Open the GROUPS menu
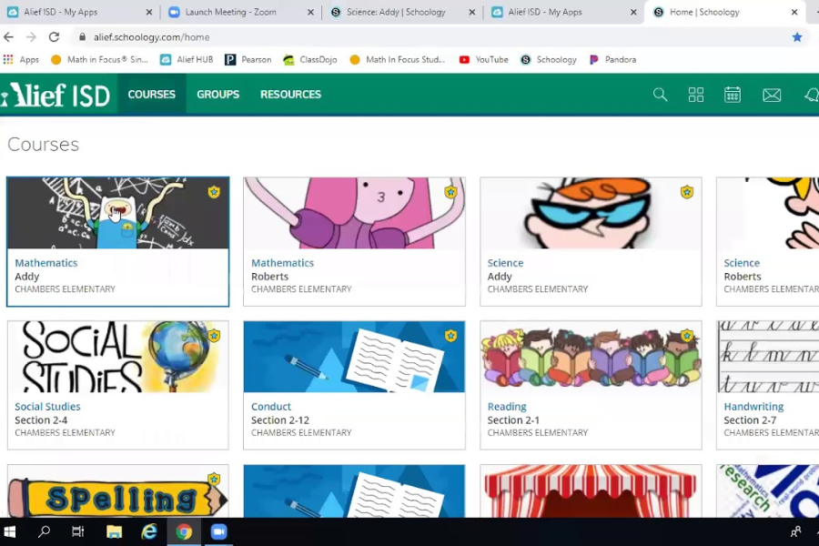 [217, 94]
